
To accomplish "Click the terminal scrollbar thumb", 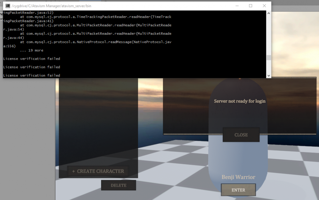I will (269, 58).
